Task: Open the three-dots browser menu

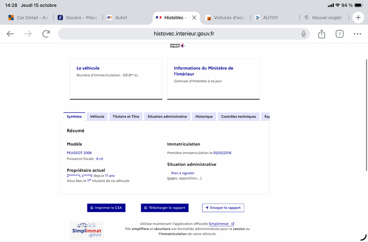Action: [357, 34]
